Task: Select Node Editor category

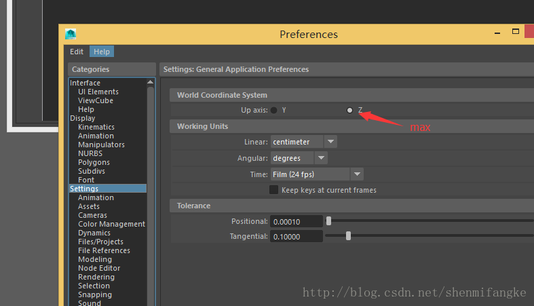Action: 99,268
